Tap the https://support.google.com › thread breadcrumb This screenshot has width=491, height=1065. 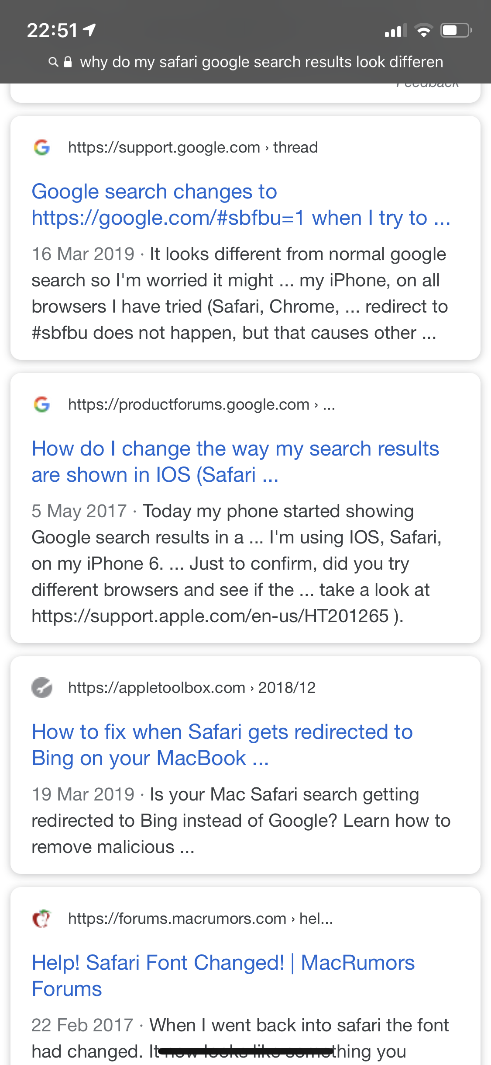192,148
